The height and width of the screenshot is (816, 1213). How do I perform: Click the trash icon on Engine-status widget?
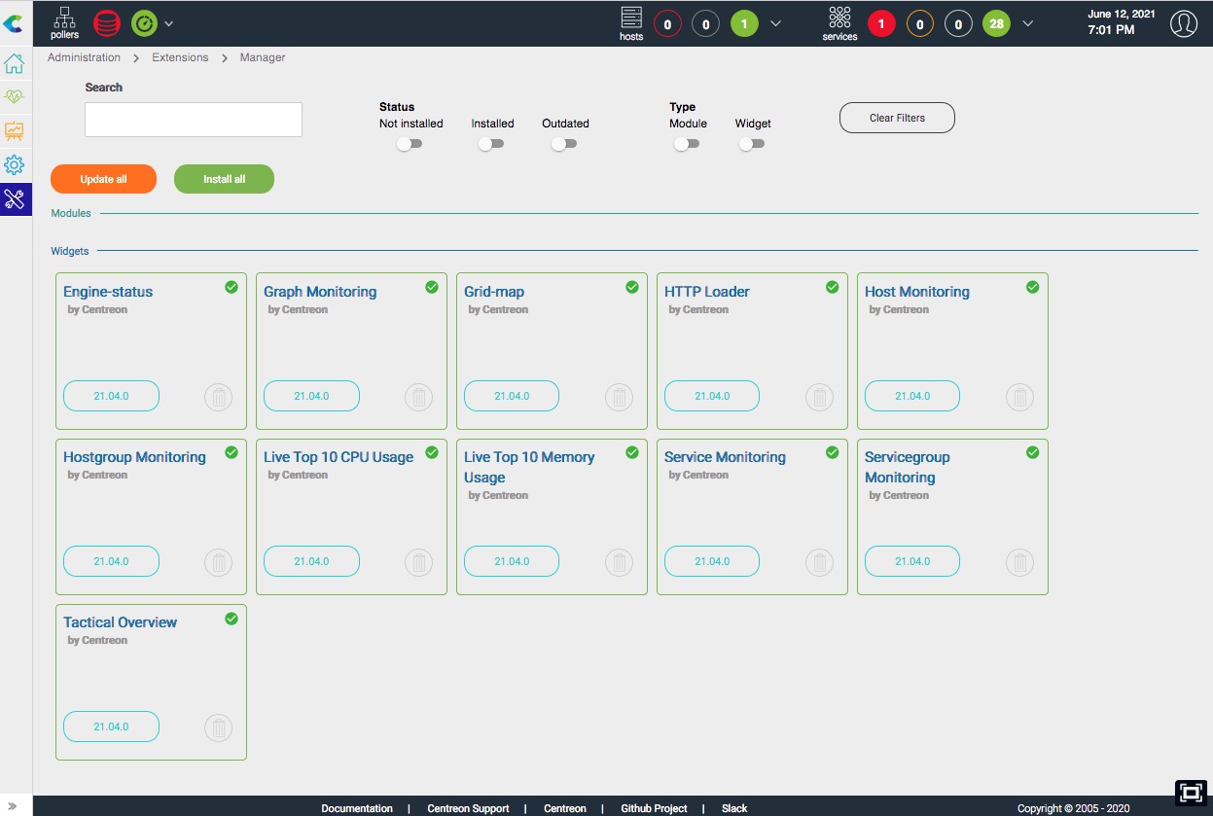pos(219,397)
